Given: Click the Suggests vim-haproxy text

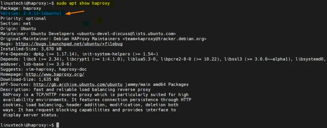Looking at the screenshot, I should tap(28, 69).
